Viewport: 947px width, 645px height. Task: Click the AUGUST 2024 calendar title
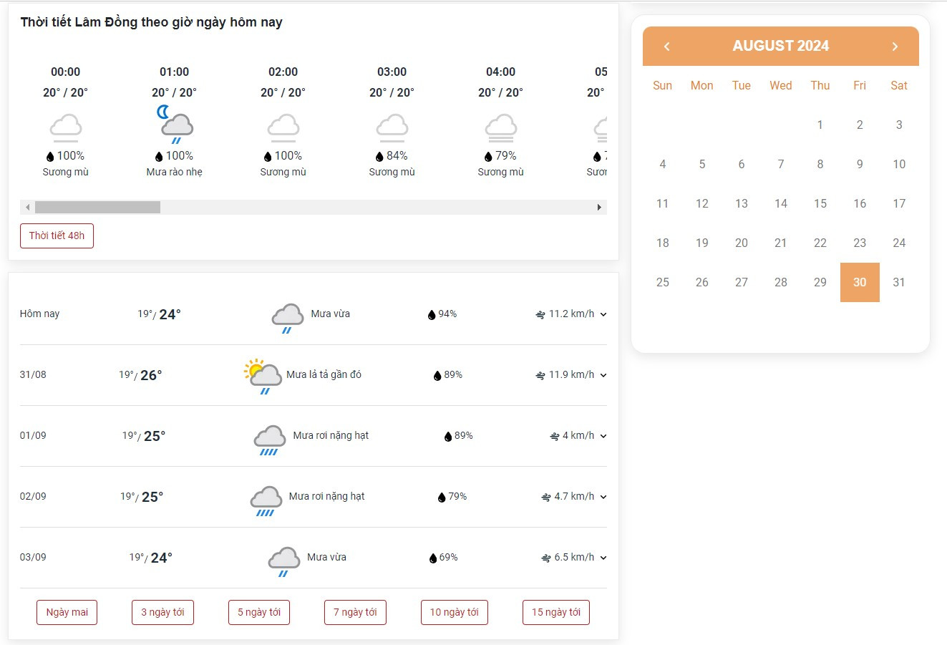(x=781, y=46)
